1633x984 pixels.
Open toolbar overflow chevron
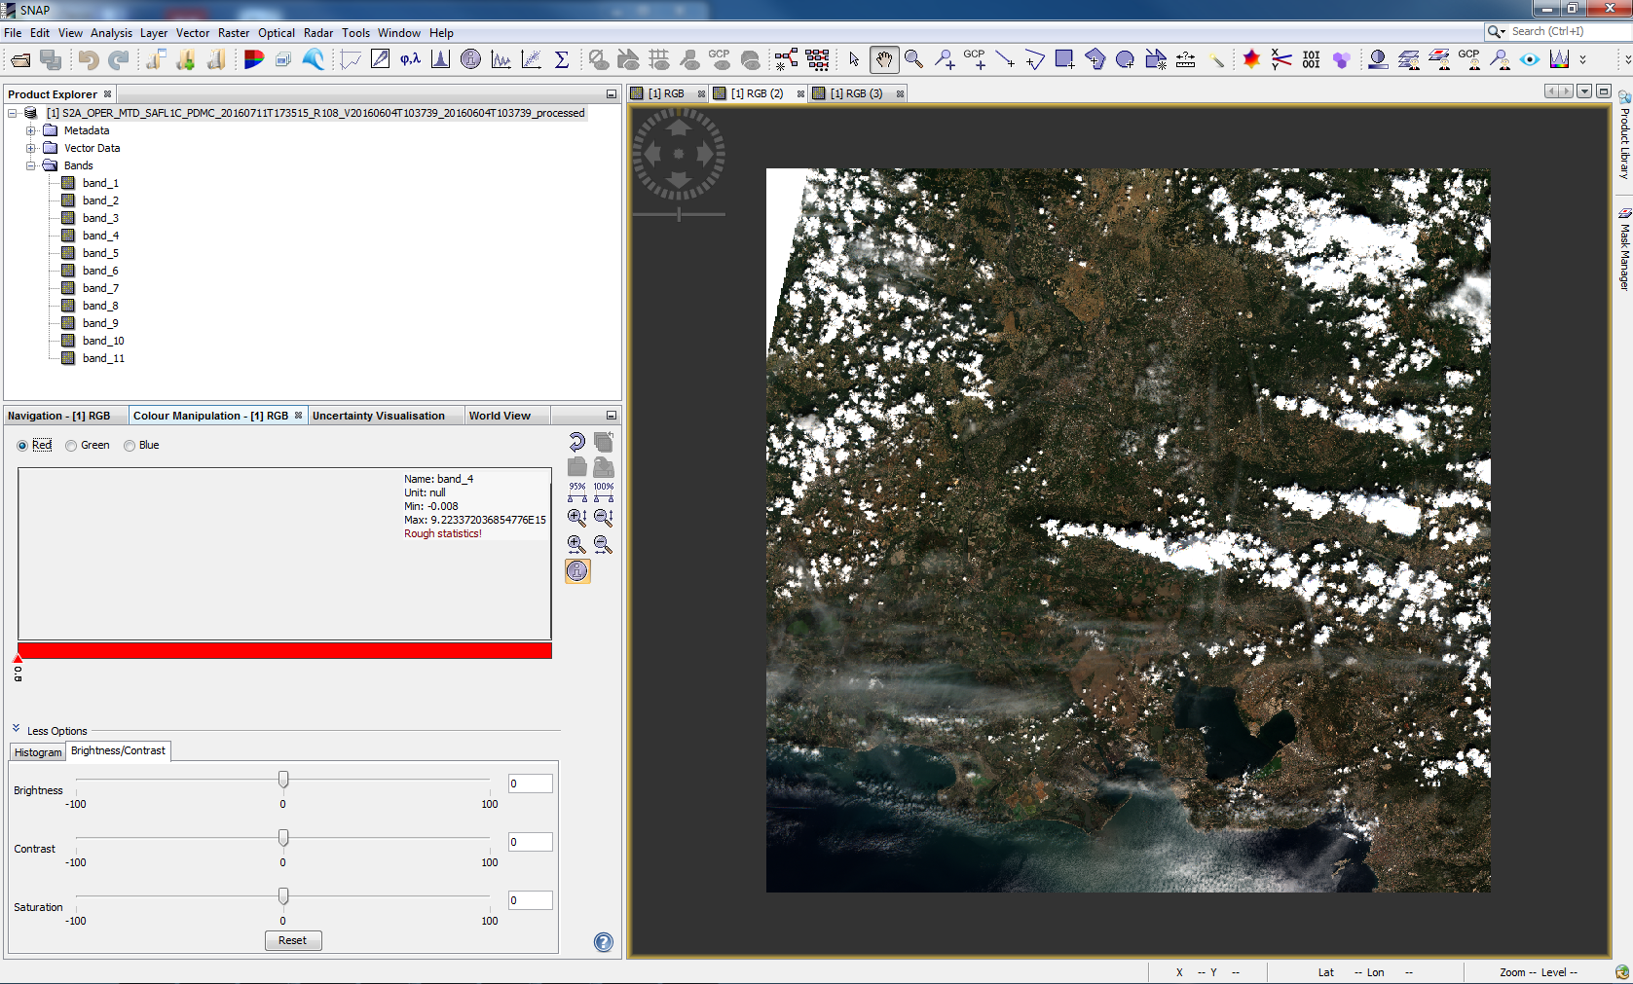(1583, 60)
